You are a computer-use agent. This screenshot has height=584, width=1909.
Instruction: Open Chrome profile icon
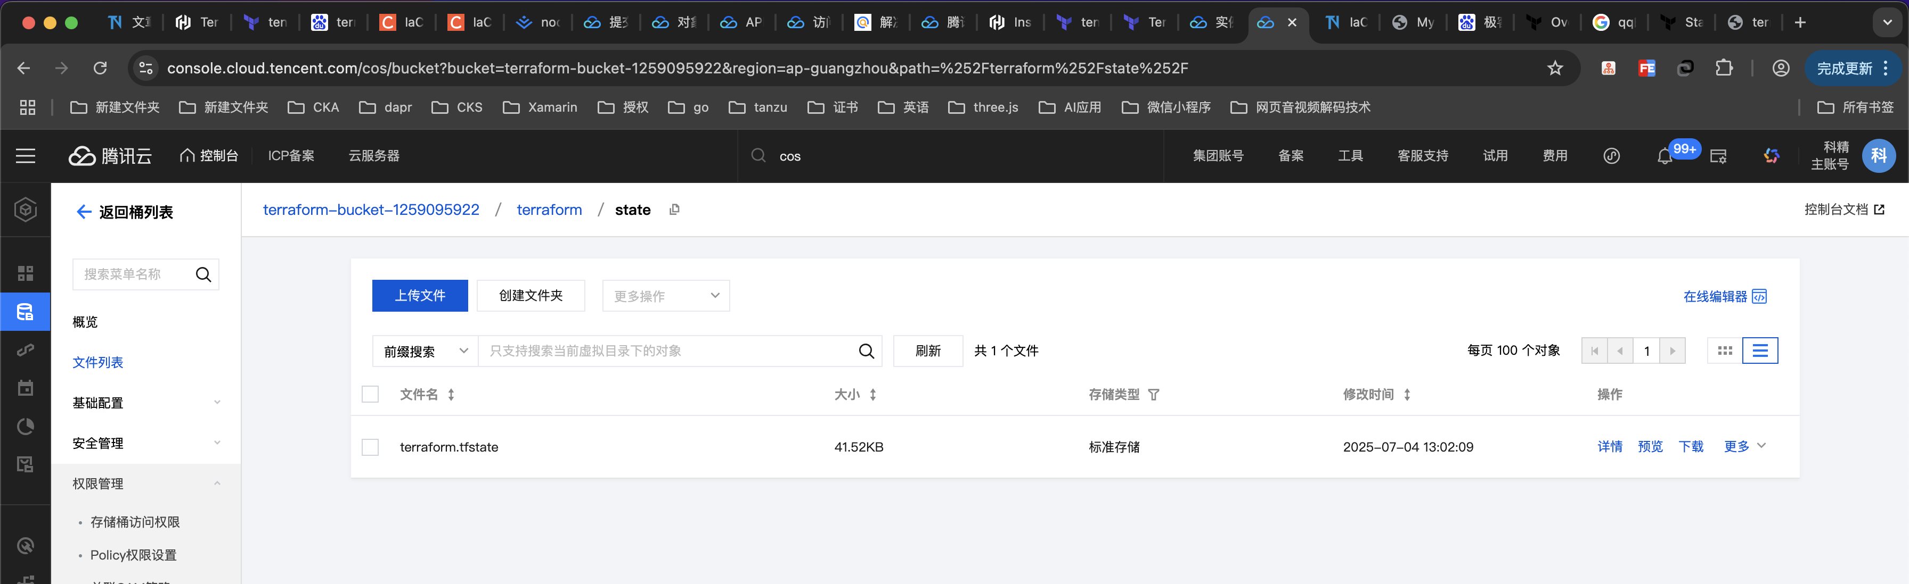tap(1781, 68)
